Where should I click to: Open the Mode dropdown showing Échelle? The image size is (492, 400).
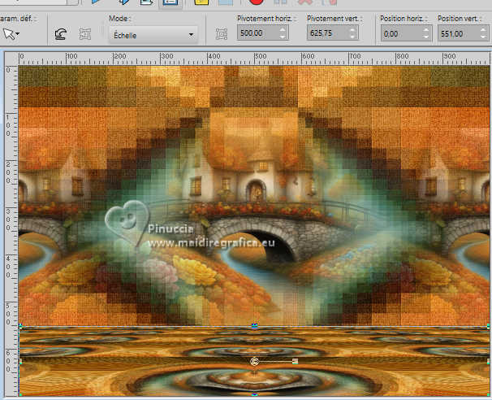tap(153, 35)
